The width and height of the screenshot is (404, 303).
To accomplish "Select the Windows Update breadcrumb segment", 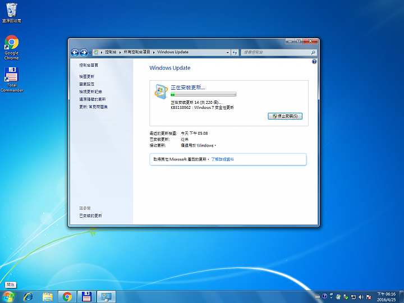I will coord(173,52).
